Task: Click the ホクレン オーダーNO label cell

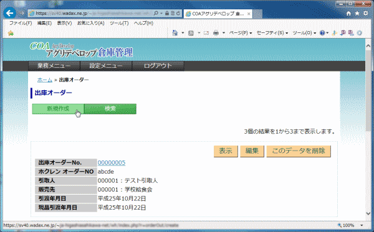Action: pyautogui.click(x=66, y=172)
